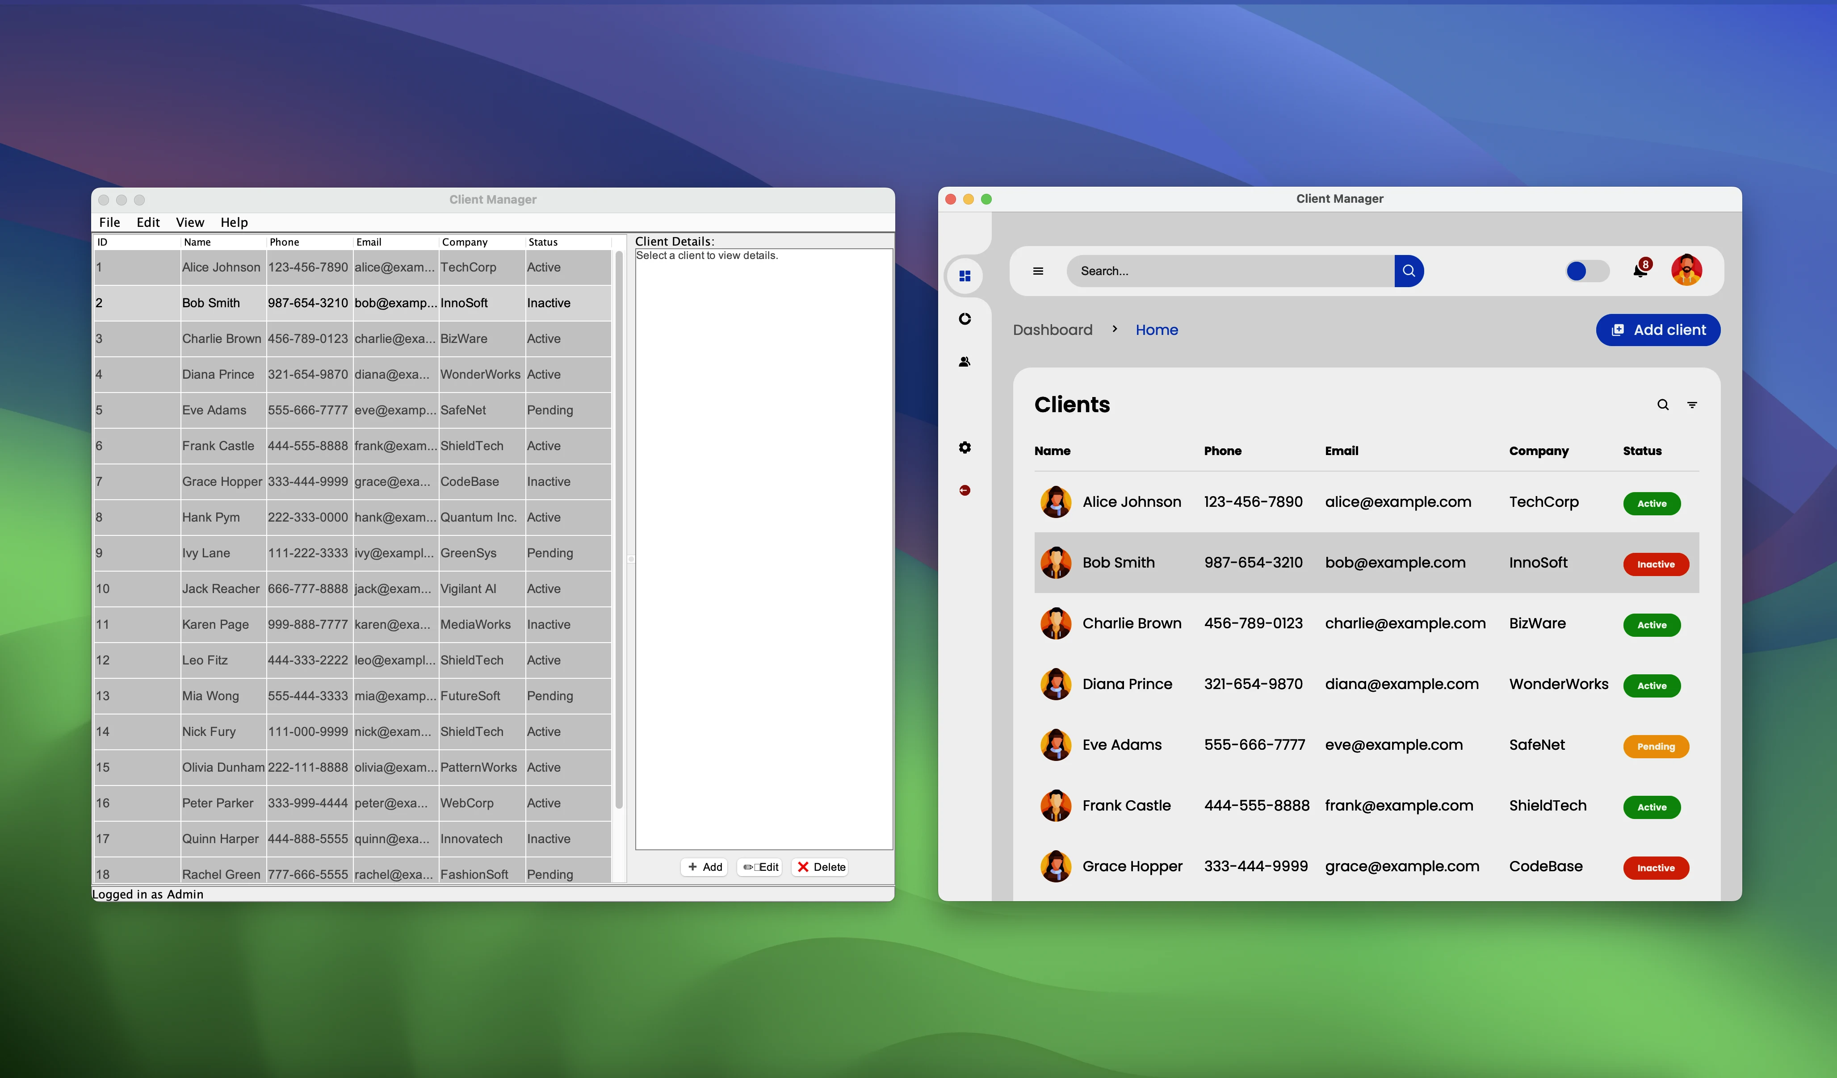Click the search magnifier icon in top bar
The width and height of the screenshot is (1837, 1078).
coord(1408,271)
